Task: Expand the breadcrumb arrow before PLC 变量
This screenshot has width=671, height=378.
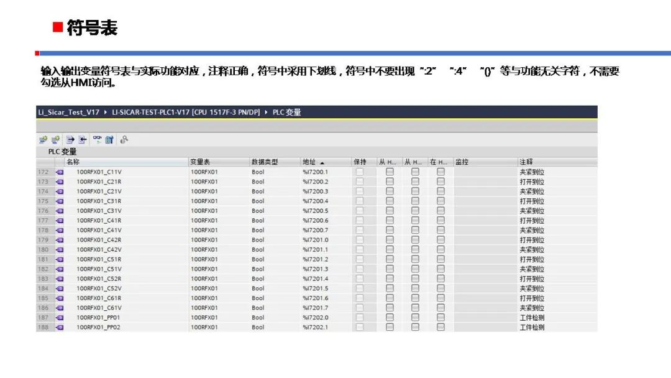Action: [x=267, y=113]
